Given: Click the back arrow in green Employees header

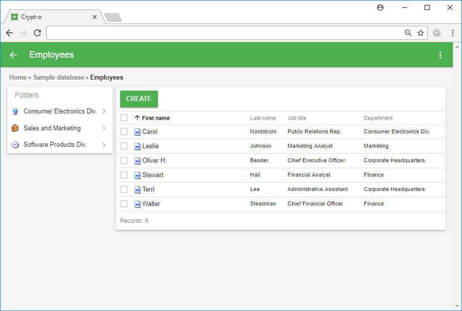Looking at the screenshot, I should [x=13, y=55].
